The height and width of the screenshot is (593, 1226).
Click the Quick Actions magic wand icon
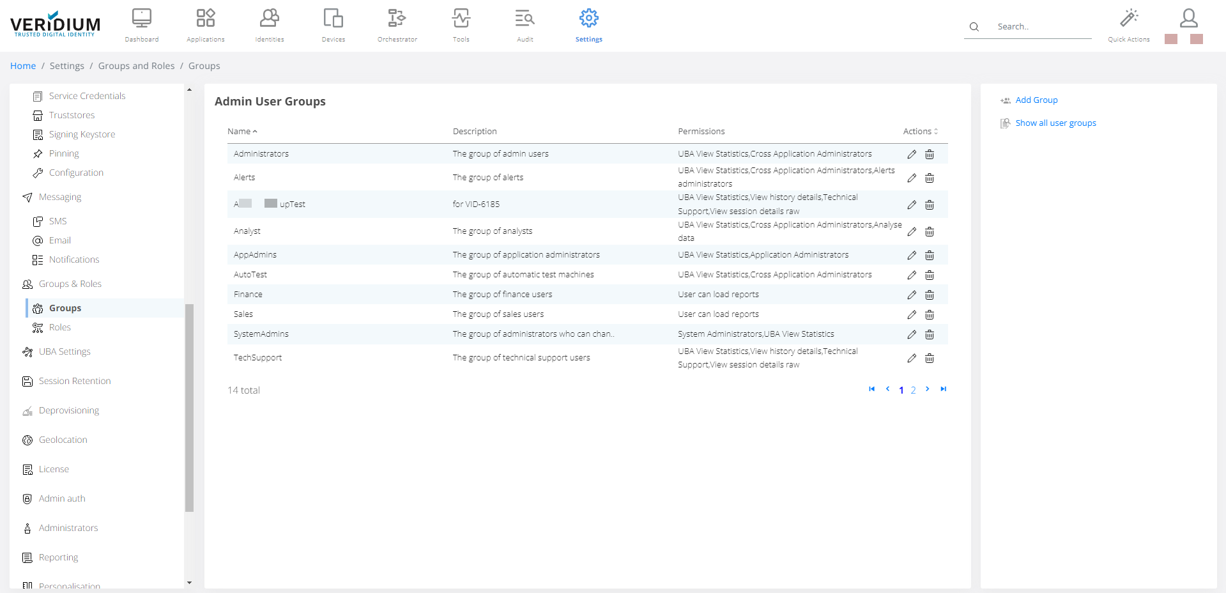click(1129, 19)
